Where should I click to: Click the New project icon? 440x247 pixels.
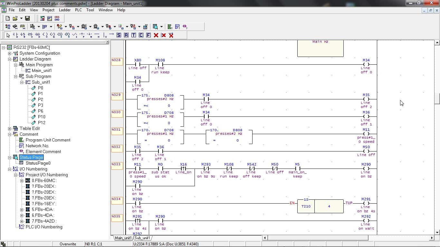coord(8,18)
